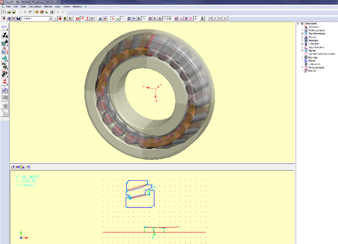Viewport: 338px width, 244px height.
Task: Open the Results item at tree bottom
Action: click(x=306, y=70)
